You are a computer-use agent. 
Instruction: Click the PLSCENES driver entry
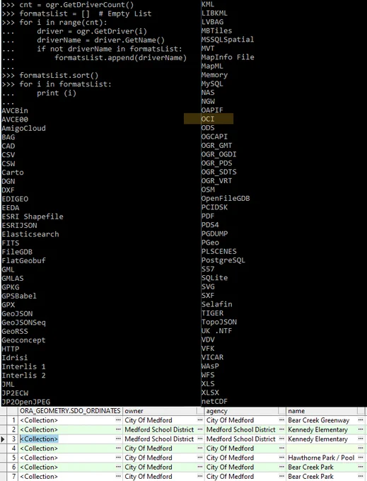(x=219, y=252)
